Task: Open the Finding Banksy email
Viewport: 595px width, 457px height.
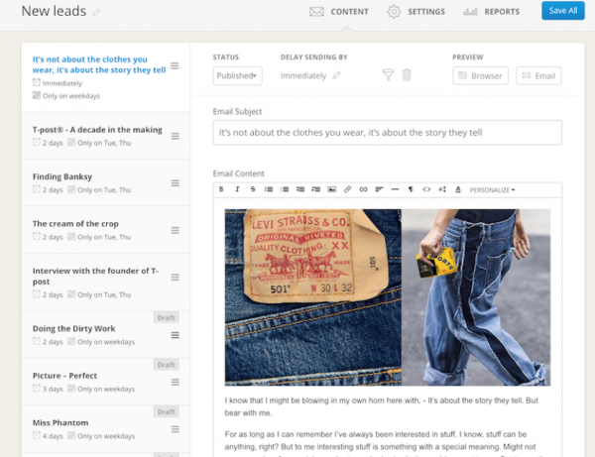Action: tap(105, 182)
